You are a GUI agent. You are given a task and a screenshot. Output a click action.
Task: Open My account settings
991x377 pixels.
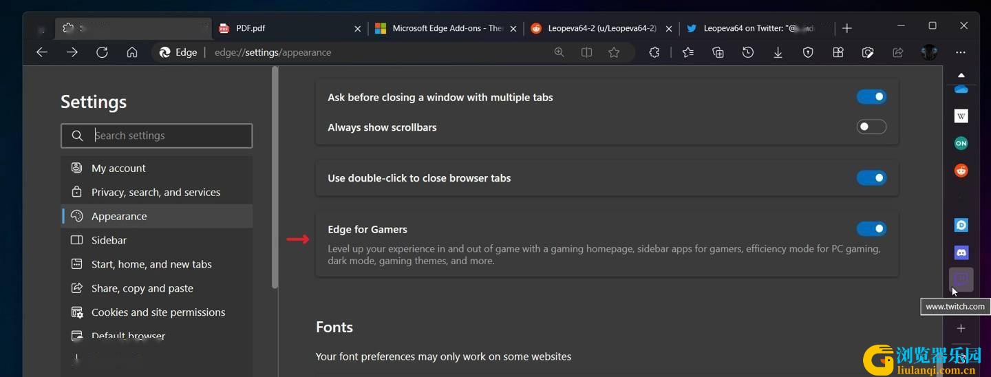click(x=157, y=168)
